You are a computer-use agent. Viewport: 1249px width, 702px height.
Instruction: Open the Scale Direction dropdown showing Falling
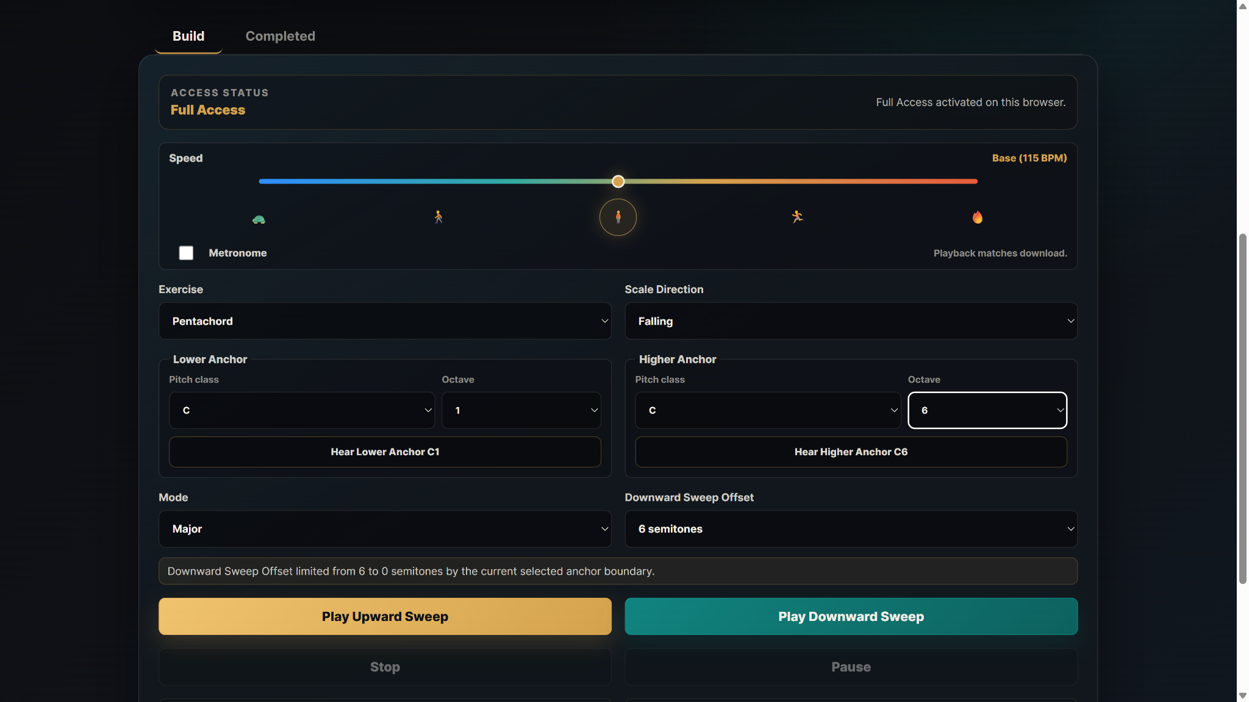pos(851,321)
